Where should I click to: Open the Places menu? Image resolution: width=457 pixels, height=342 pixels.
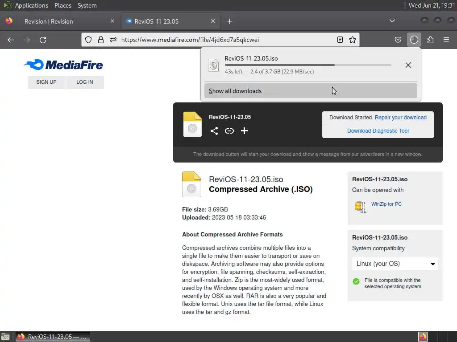(62, 5)
